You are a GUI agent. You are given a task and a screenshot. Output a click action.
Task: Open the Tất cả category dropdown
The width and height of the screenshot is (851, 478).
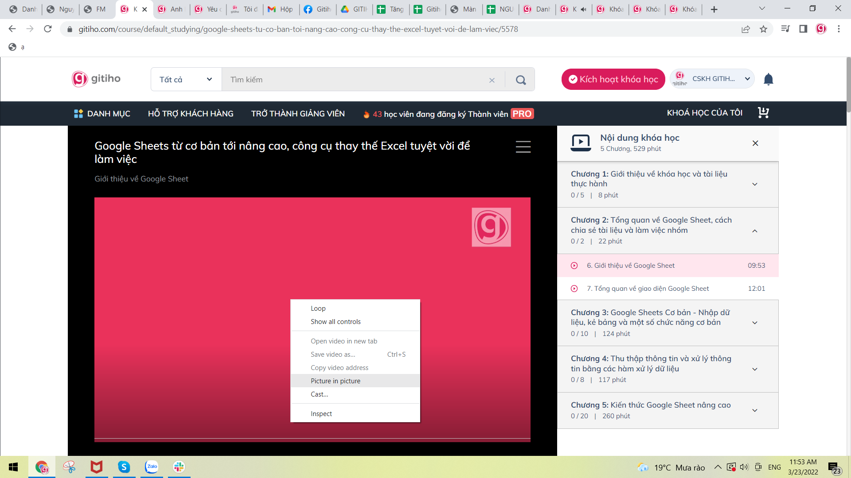click(186, 80)
